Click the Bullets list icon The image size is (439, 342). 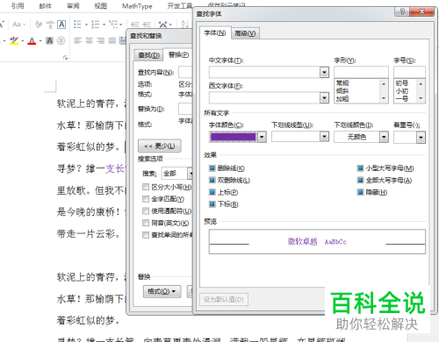77,25
